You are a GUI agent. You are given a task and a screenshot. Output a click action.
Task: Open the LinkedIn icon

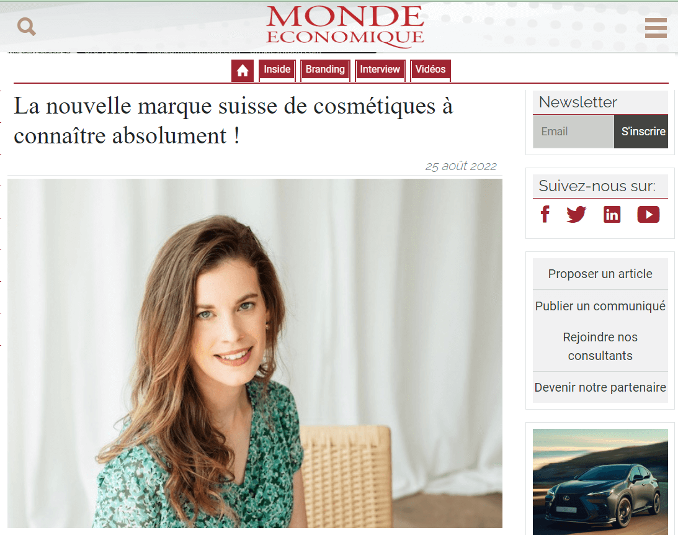click(x=612, y=215)
